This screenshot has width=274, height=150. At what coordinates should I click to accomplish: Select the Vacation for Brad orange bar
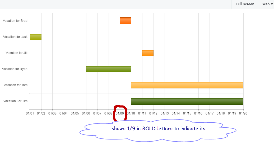[x=125, y=21]
